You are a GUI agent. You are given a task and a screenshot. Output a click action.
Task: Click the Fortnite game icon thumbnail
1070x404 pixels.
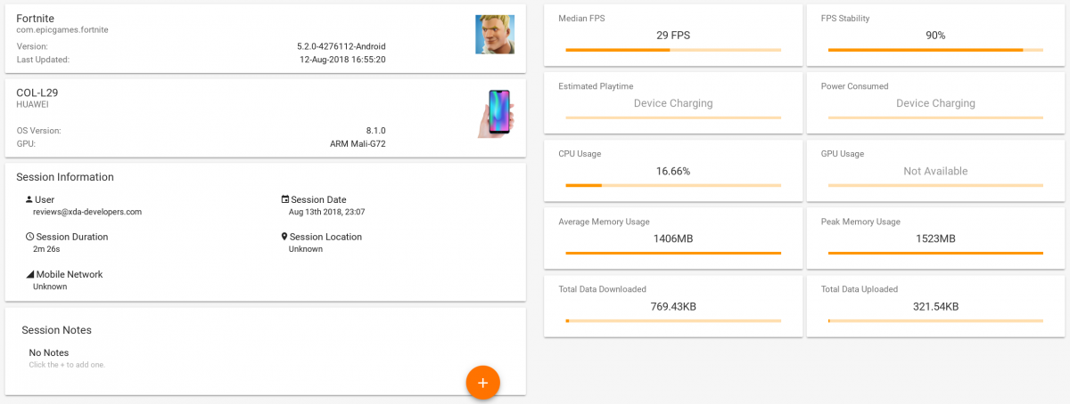click(494, 34)
